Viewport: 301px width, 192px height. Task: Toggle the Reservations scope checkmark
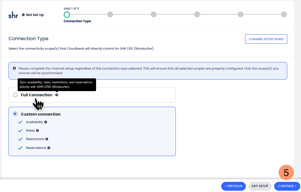[x=20, y=148]
